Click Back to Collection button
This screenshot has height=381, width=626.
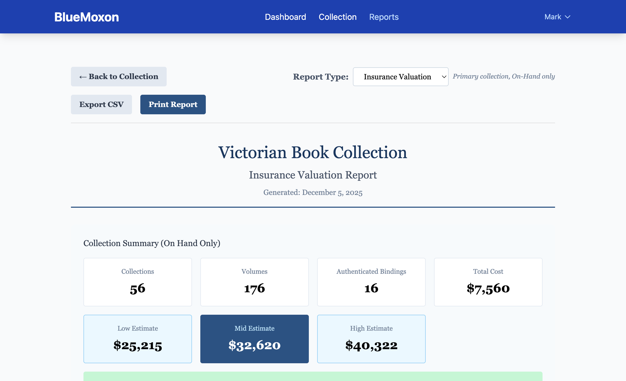[x=119, y=76]
